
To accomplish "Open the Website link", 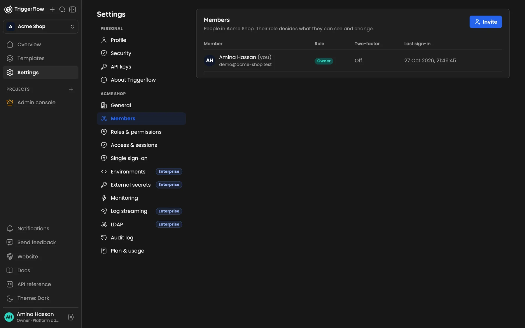I will 41,257.
